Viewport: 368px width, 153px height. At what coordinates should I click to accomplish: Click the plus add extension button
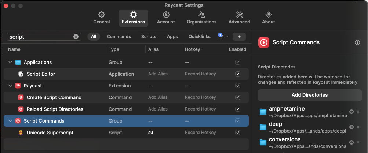click(x=239, y=37)
